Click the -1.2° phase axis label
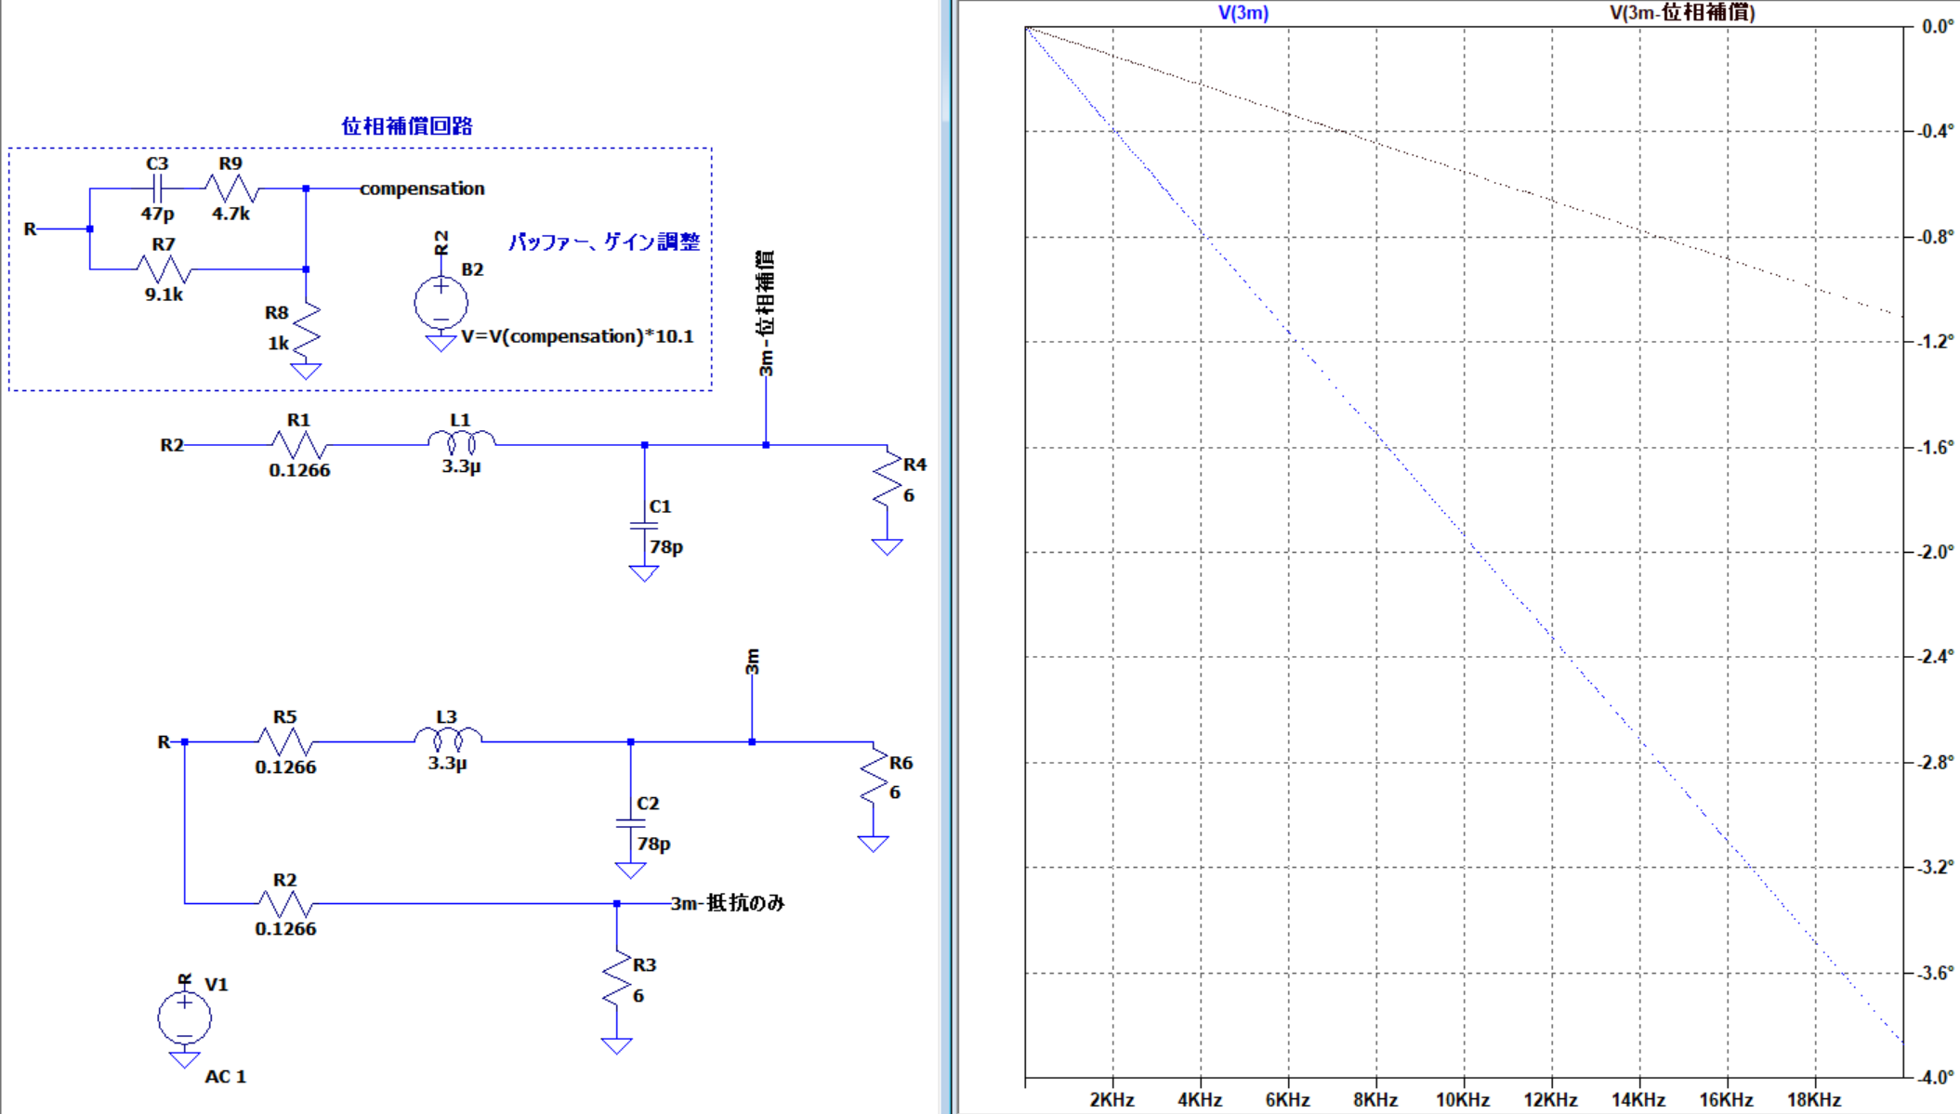Viewport: 1960px width, 1114px height. (1936, 342)
